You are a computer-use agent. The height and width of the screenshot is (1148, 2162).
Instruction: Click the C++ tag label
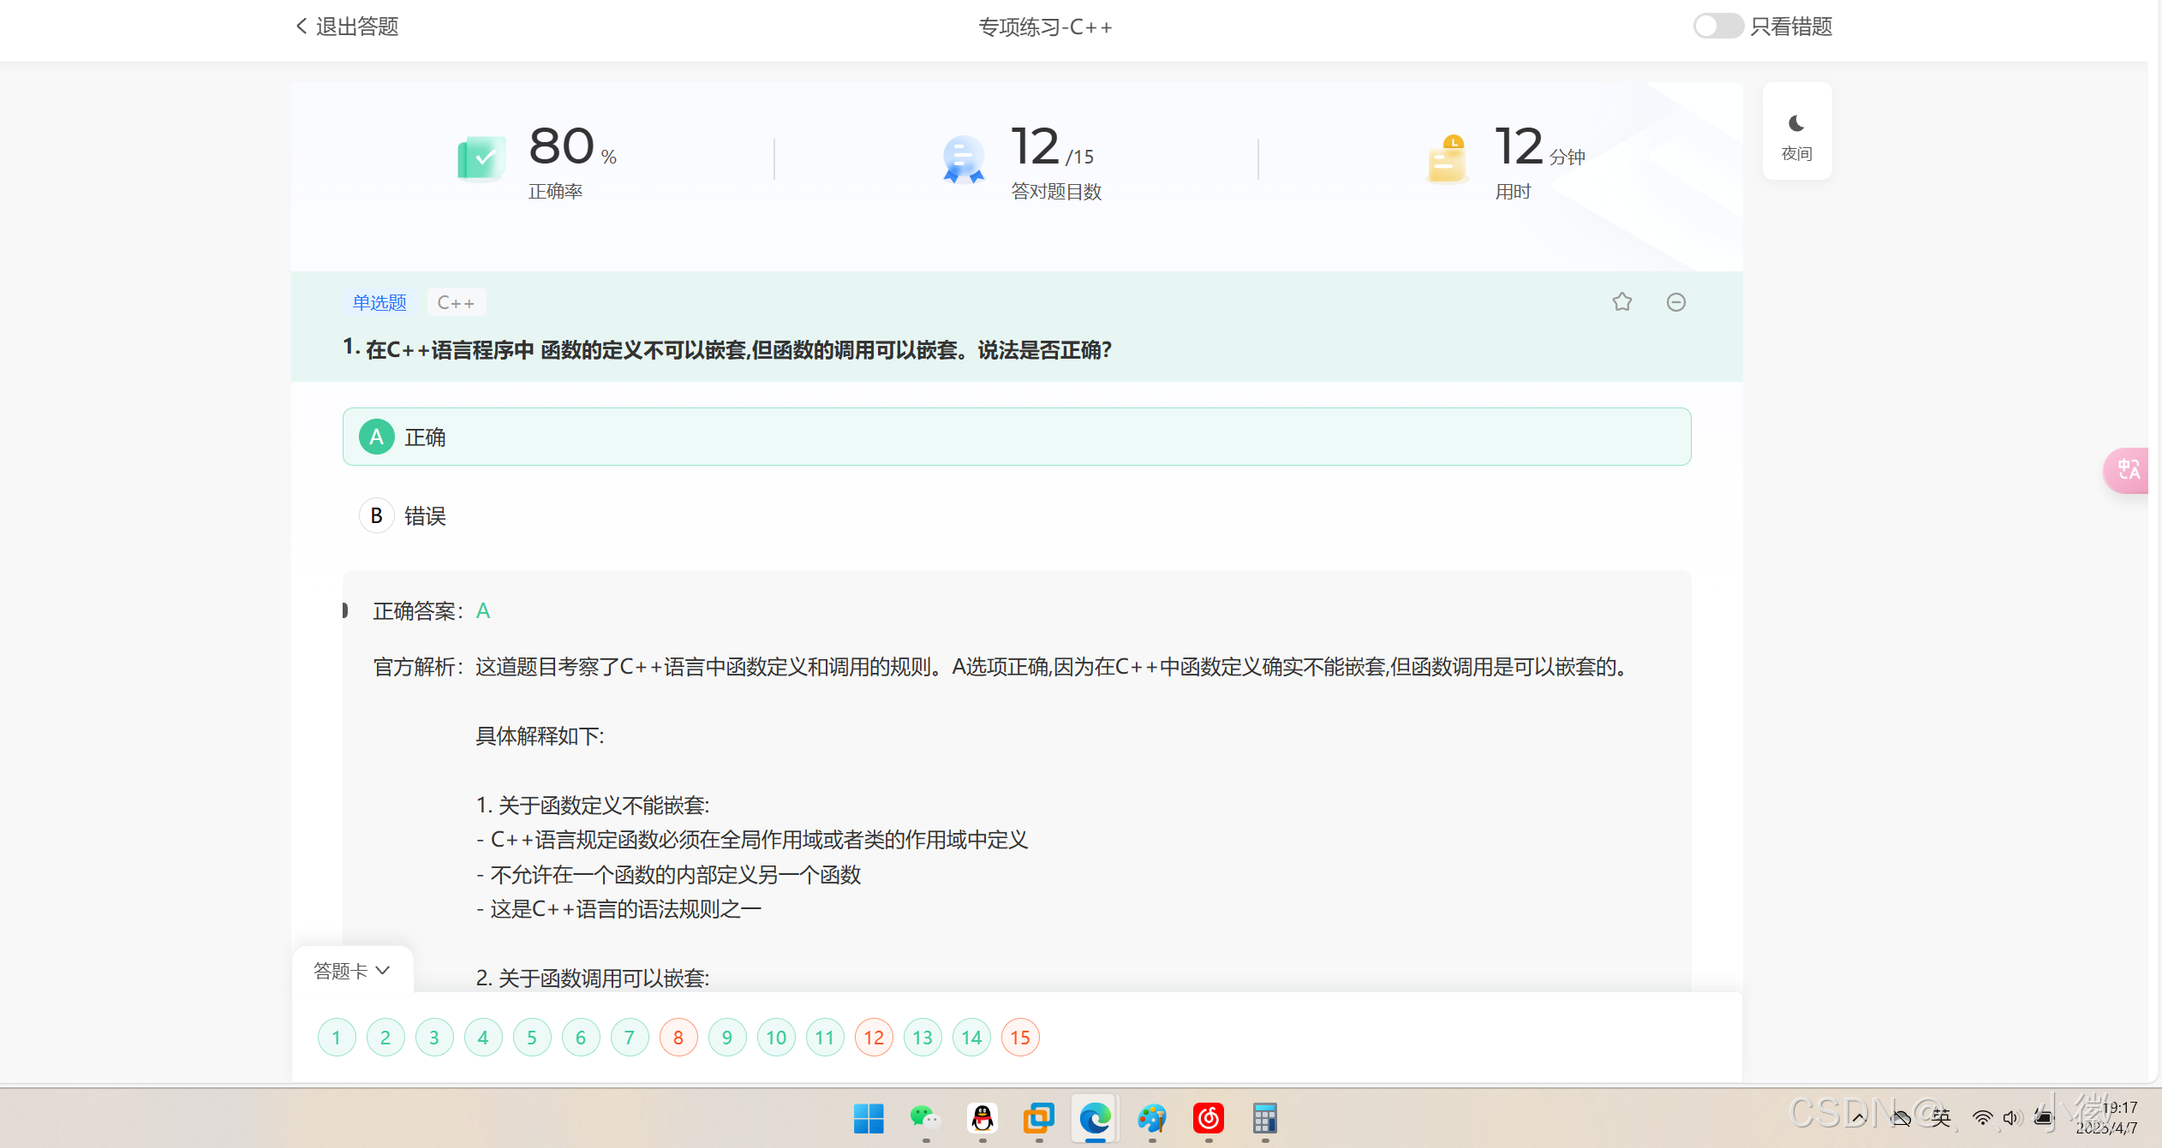coord(456,302)
